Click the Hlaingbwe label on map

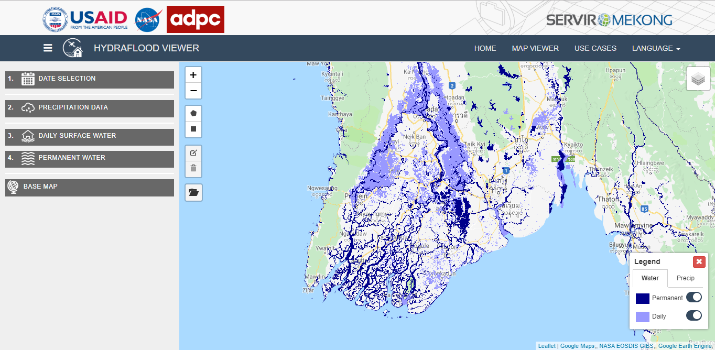point(649,163)
